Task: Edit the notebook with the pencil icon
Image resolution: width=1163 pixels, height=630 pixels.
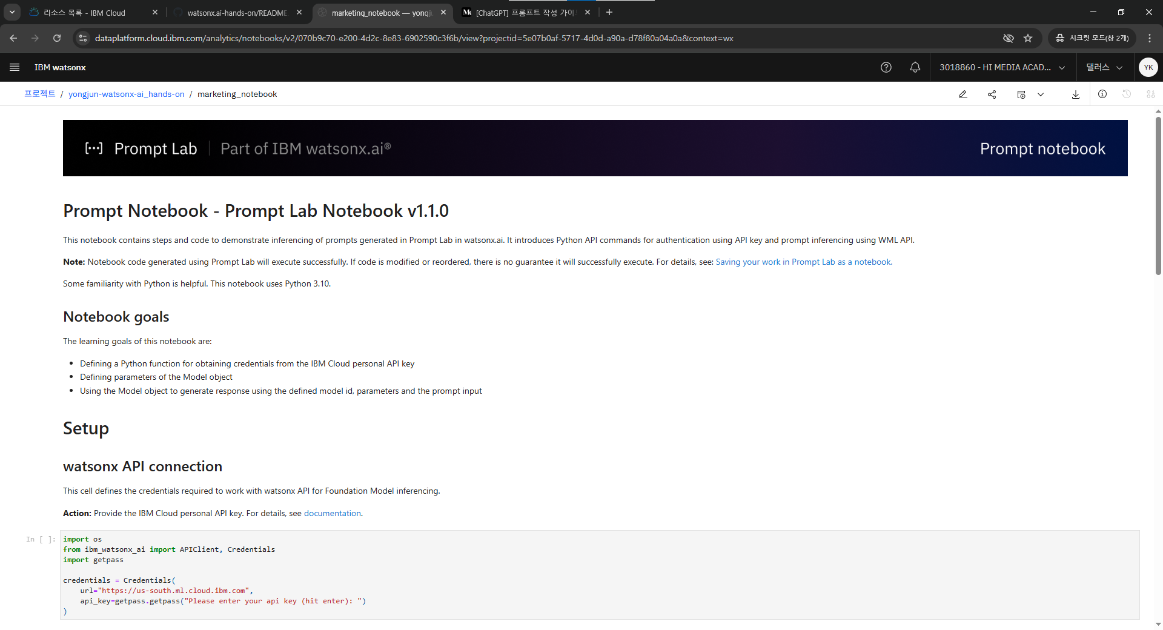Action: pos(963,94)
